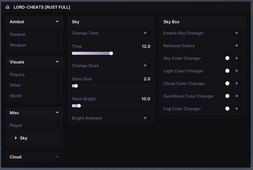This screenshot has height=170, width=253.
Task: Enable the Bright Ambient switch
Action: click(145, 118)
